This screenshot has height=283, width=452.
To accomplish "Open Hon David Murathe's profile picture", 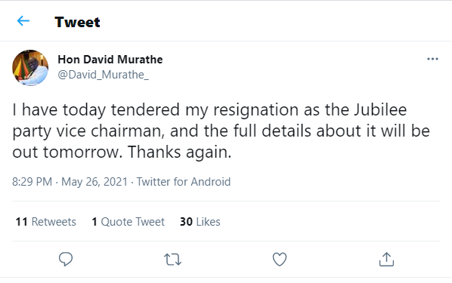I will (x=30, y=68).
